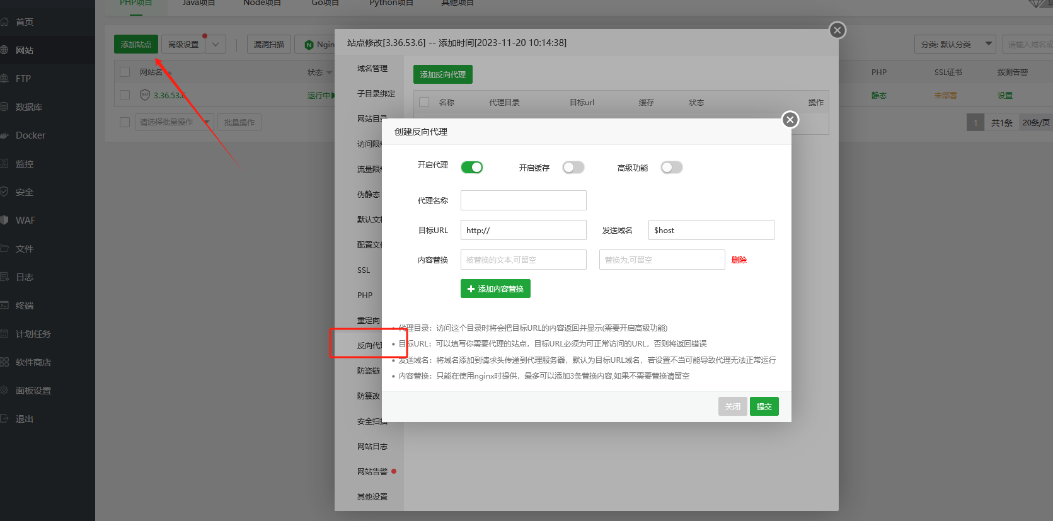Image resolution: width=1053 pixels, height=521 pixels.
Task: Click the 文件 folder icon
Action: point(4,249)
